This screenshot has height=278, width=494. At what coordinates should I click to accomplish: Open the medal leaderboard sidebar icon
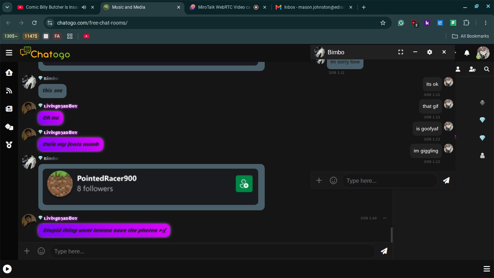[9, 145]
